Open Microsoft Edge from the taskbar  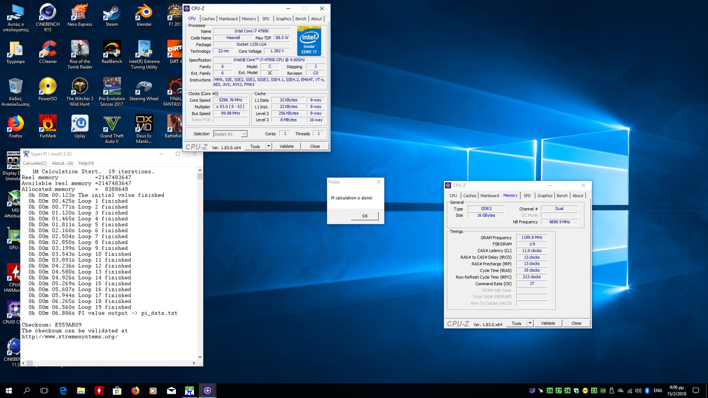click(63, 390)
